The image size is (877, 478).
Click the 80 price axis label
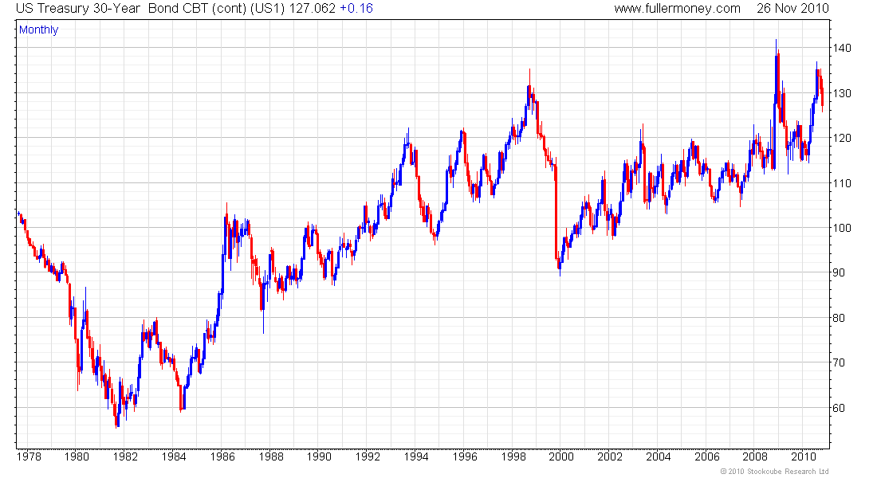pyautogui.click(x=839, y=318)
